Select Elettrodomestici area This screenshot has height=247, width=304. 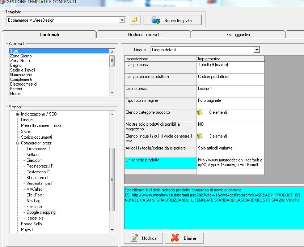pos(24,84)
